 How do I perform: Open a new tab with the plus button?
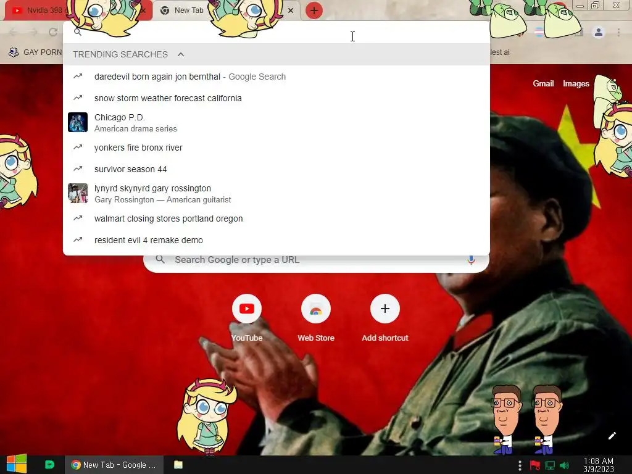click(314, 10)
